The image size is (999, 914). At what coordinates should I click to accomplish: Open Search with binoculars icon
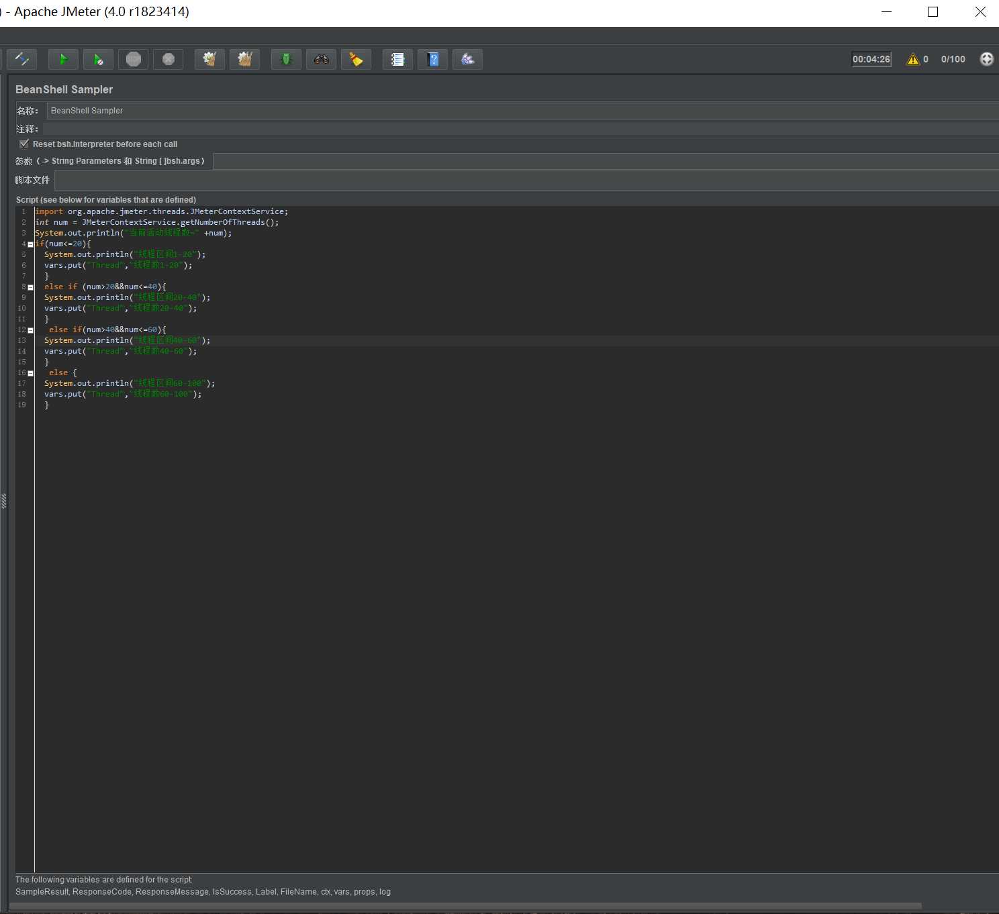pos(321,59)
